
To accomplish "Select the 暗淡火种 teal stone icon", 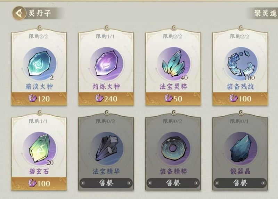I will 40,64.
